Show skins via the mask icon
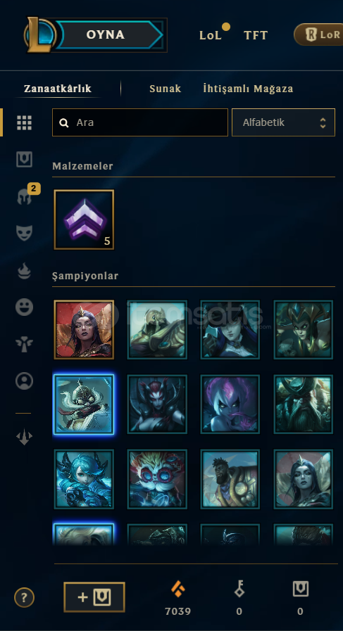The height and width of the screenshot is (631, 343). tap(24, 233)
